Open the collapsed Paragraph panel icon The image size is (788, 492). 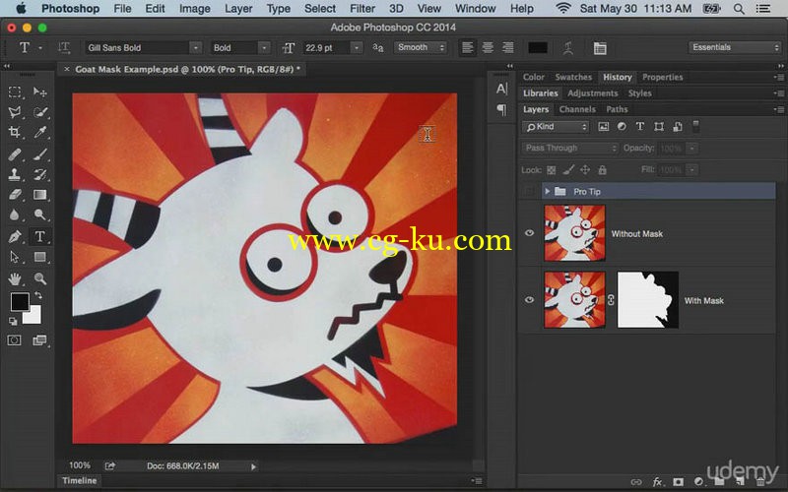501,109
